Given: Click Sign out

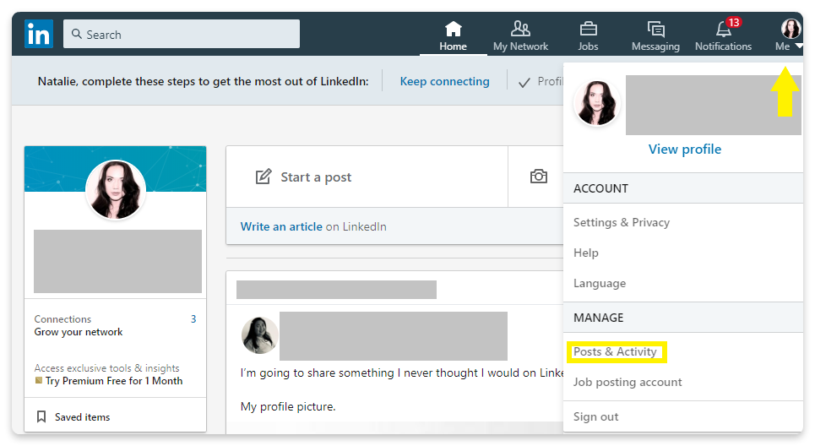Looking at the screenshot, I should [x=595, y=417].
